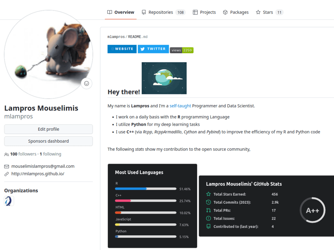
Task: Click the link icon beside mlampros.github.io
Action: [x=6, y=174]
